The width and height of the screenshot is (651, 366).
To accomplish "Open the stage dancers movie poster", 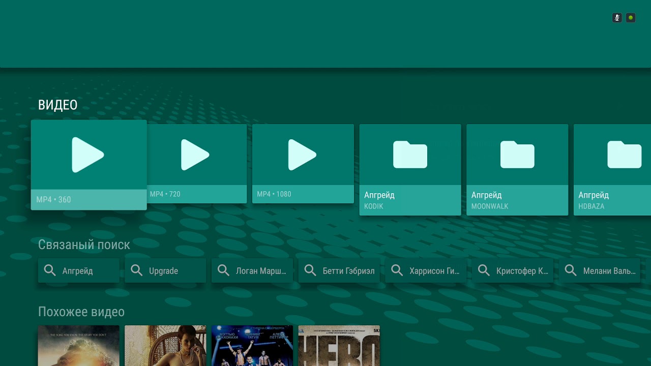I will [x=252, y=346].
